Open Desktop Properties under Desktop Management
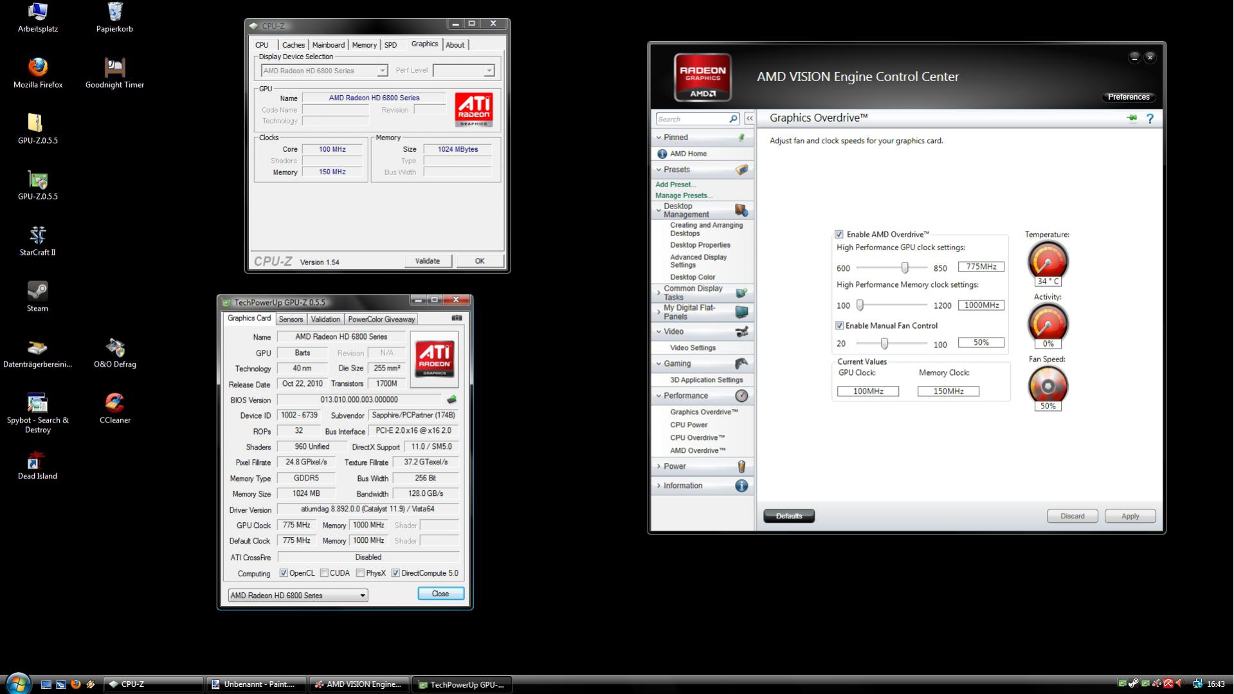Image resolution: width=1234 pixels, height=694 pixels. click(700, 245)
